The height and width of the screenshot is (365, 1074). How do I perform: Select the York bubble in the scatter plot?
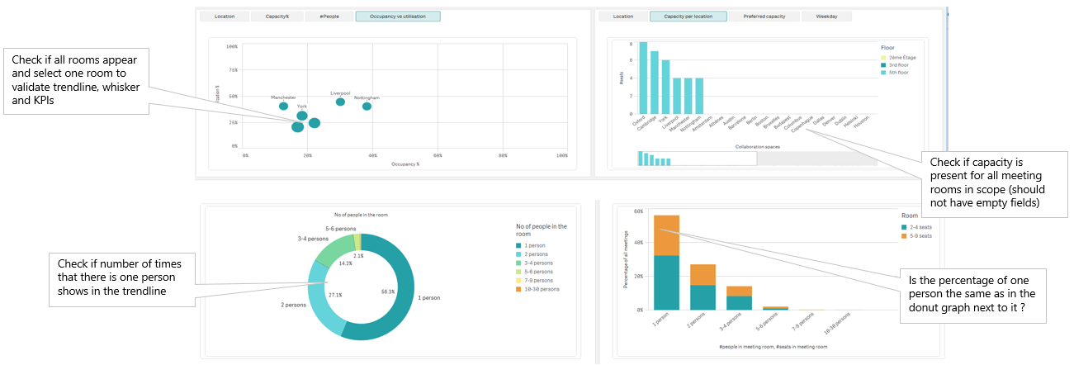pos(302,116)
